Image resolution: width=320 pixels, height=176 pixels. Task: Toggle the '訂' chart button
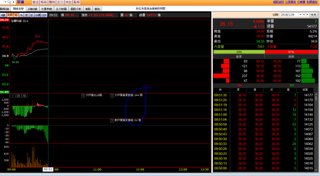click(32, 15)
